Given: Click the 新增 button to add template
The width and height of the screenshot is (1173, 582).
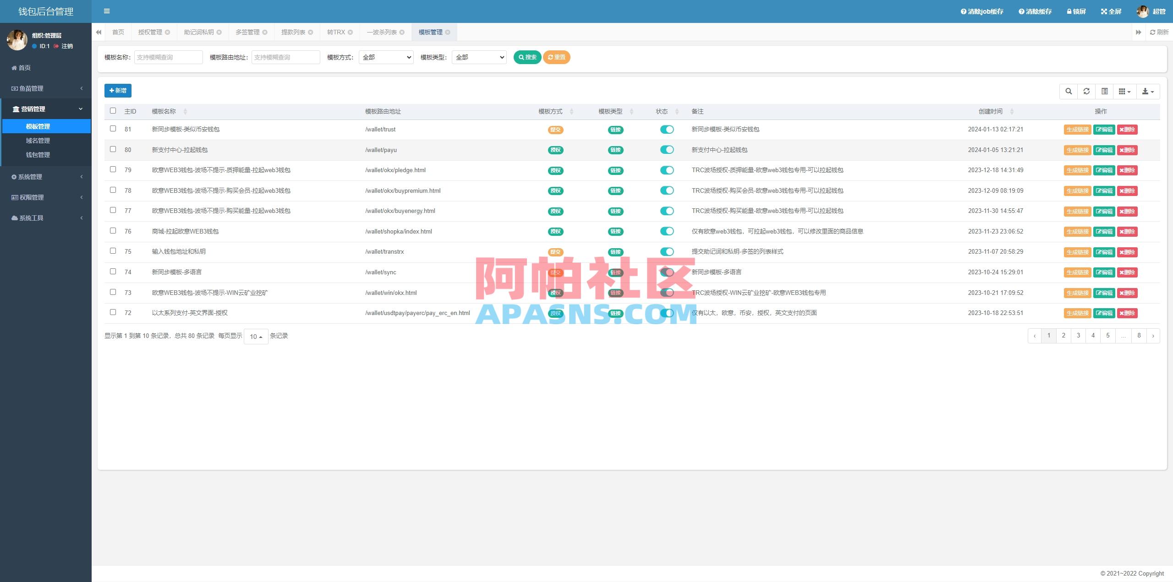Looking at the screenshot, I should point(118,91).
